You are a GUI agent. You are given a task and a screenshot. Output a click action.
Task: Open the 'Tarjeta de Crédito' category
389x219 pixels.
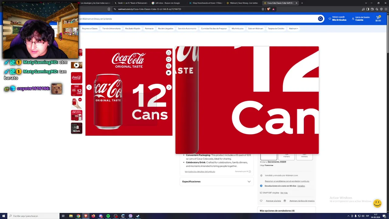coord(276,29)
